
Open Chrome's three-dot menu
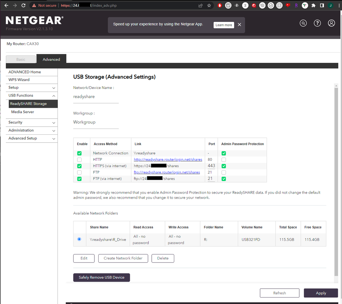tap(339, 5)
